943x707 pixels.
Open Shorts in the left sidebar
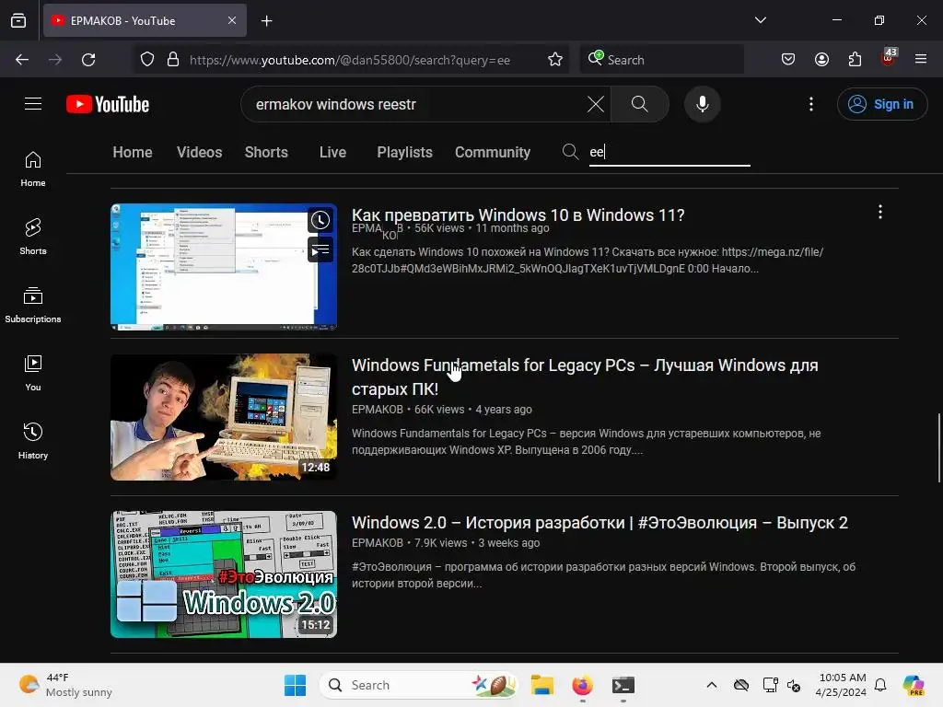33,237
